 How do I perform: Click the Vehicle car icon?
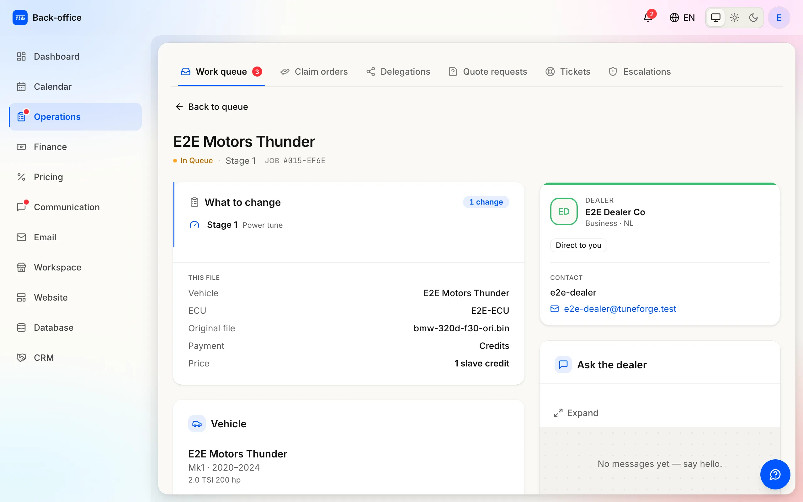pyautogui.click(x=197, y=424)
